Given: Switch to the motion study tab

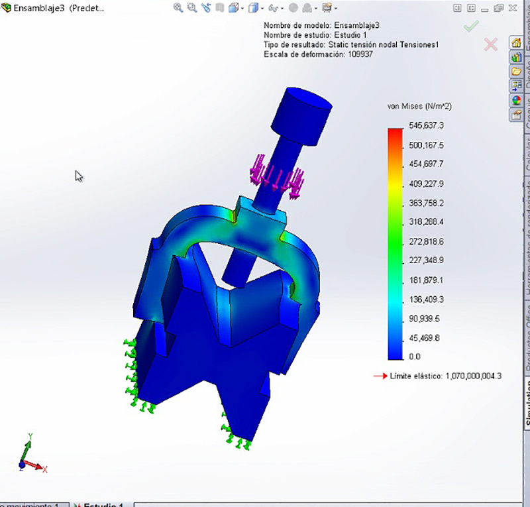Looking at the screenshot, I should coord(33,505).
